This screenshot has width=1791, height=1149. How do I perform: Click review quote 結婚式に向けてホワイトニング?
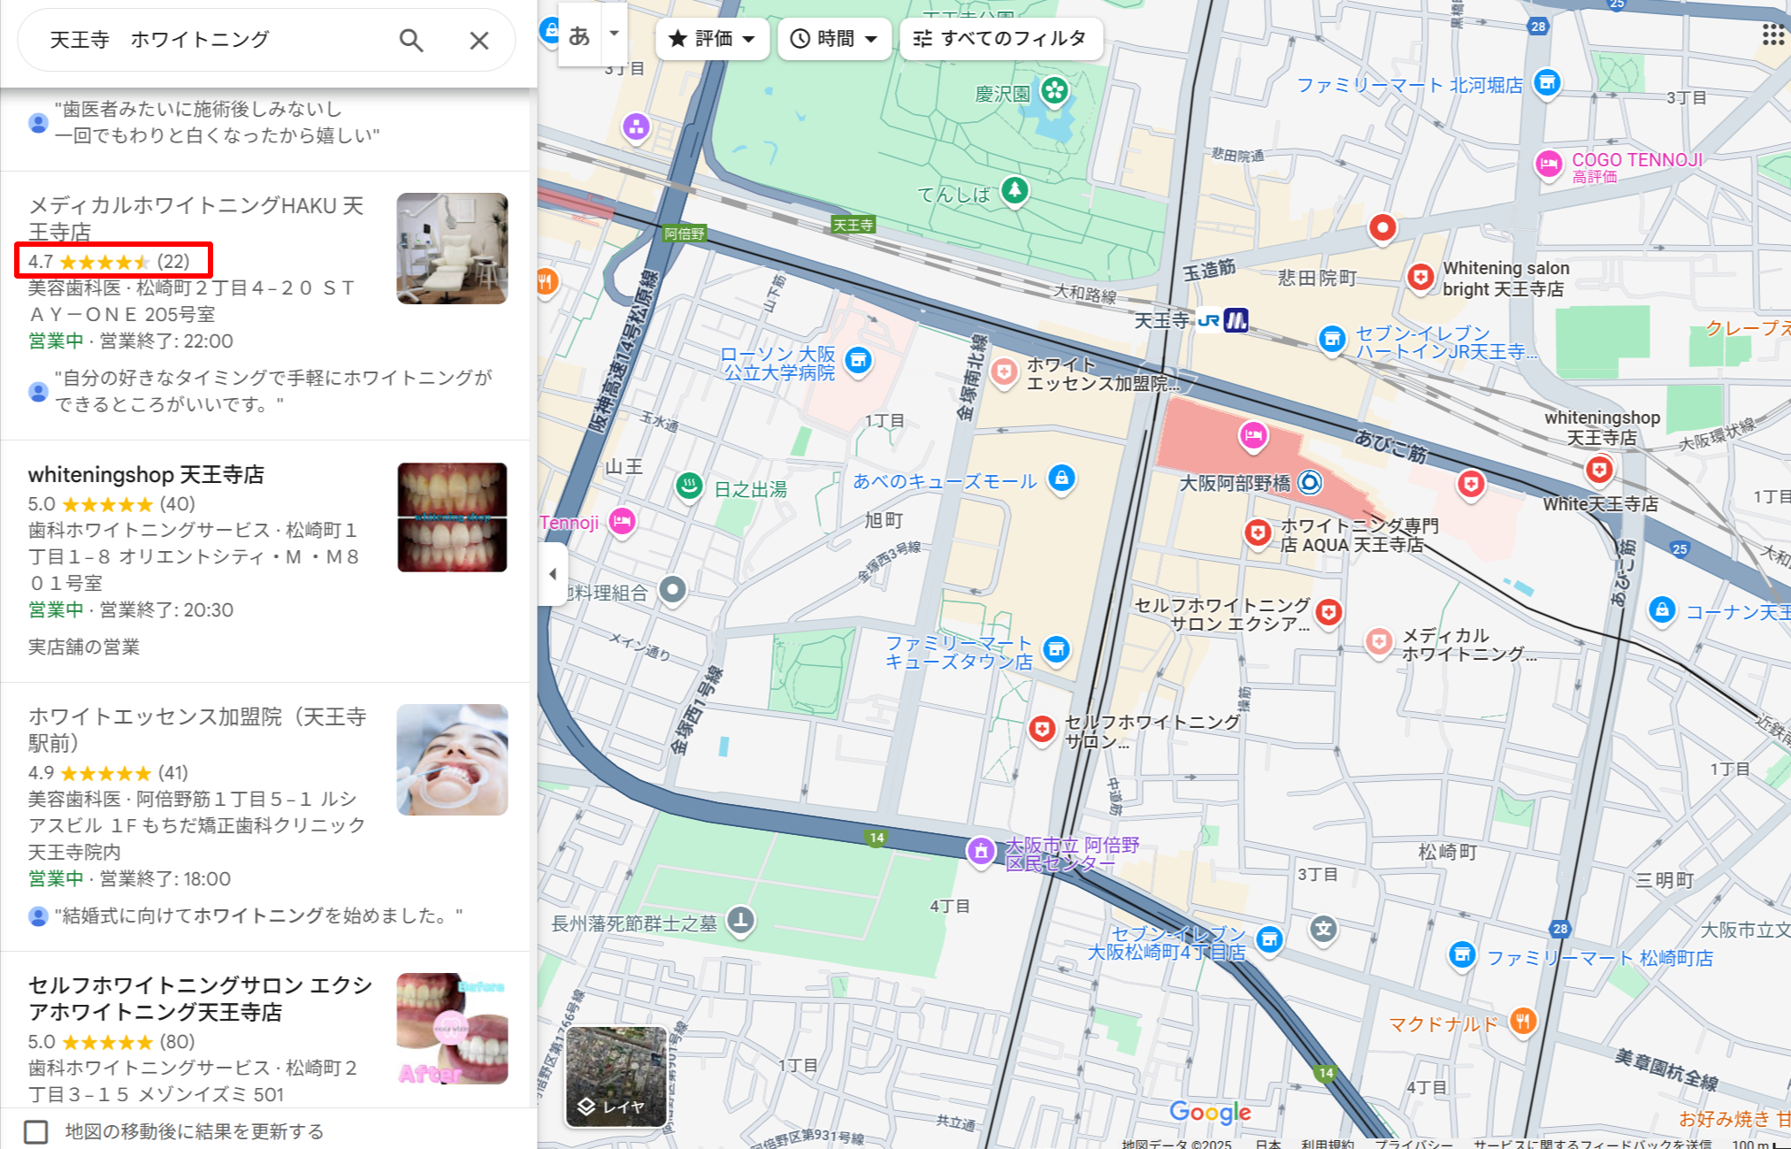(259, 916)
